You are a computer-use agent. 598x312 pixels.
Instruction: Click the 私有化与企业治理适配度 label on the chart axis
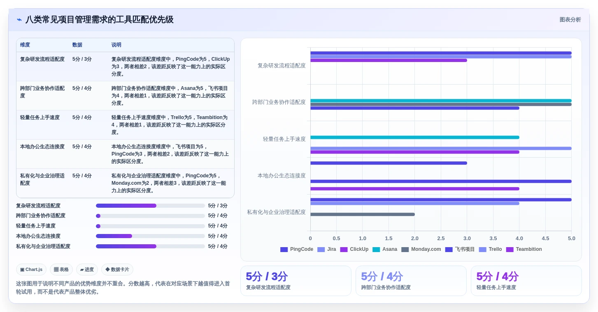coord(276,212)
